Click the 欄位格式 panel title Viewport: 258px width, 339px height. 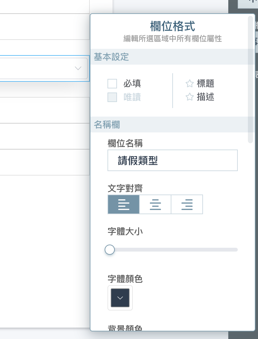point(172,26)
